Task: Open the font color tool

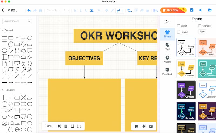Action: (99, 10)
